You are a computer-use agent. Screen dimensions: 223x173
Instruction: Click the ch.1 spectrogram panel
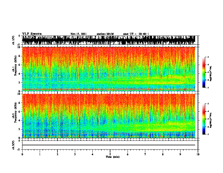[x=109, y=69]
